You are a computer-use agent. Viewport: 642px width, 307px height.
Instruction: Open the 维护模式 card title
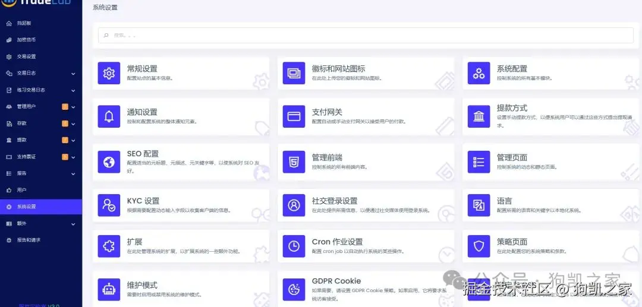tap(142, 286)
